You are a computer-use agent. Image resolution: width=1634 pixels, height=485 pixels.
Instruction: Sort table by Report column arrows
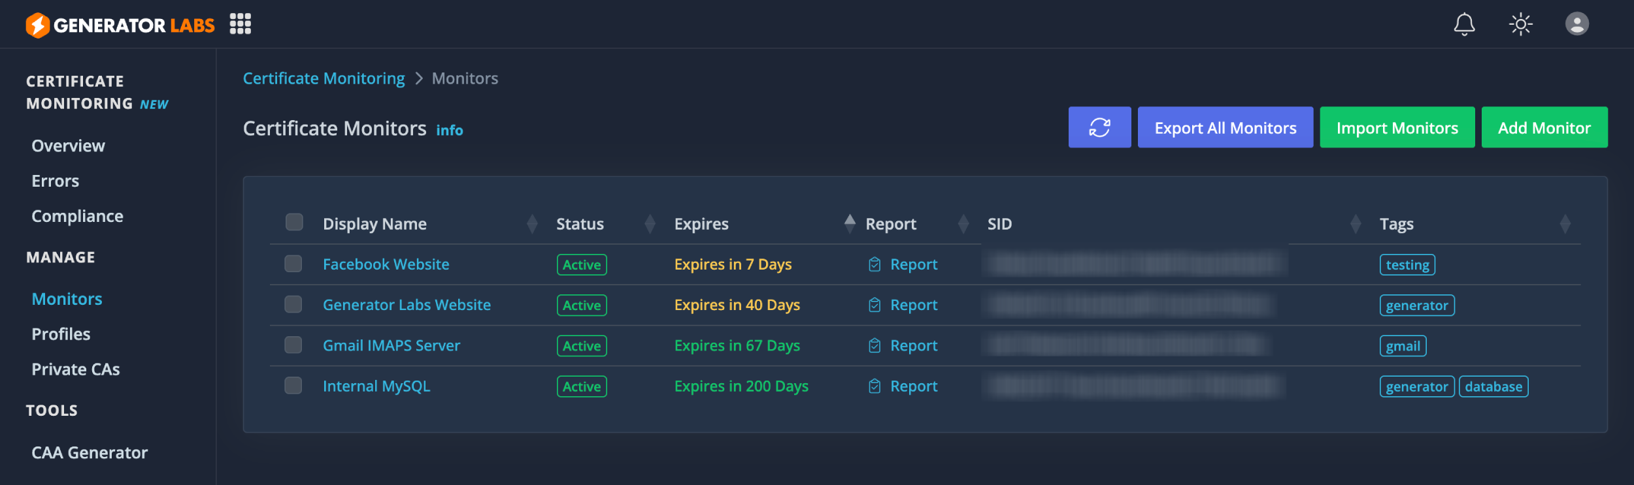pyautogui.click(x=963, y=224)
